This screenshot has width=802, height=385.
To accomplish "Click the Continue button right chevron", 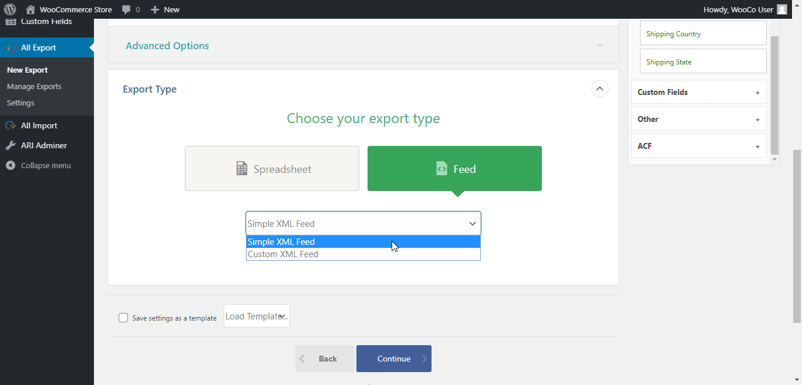I will tap(424, 359).
